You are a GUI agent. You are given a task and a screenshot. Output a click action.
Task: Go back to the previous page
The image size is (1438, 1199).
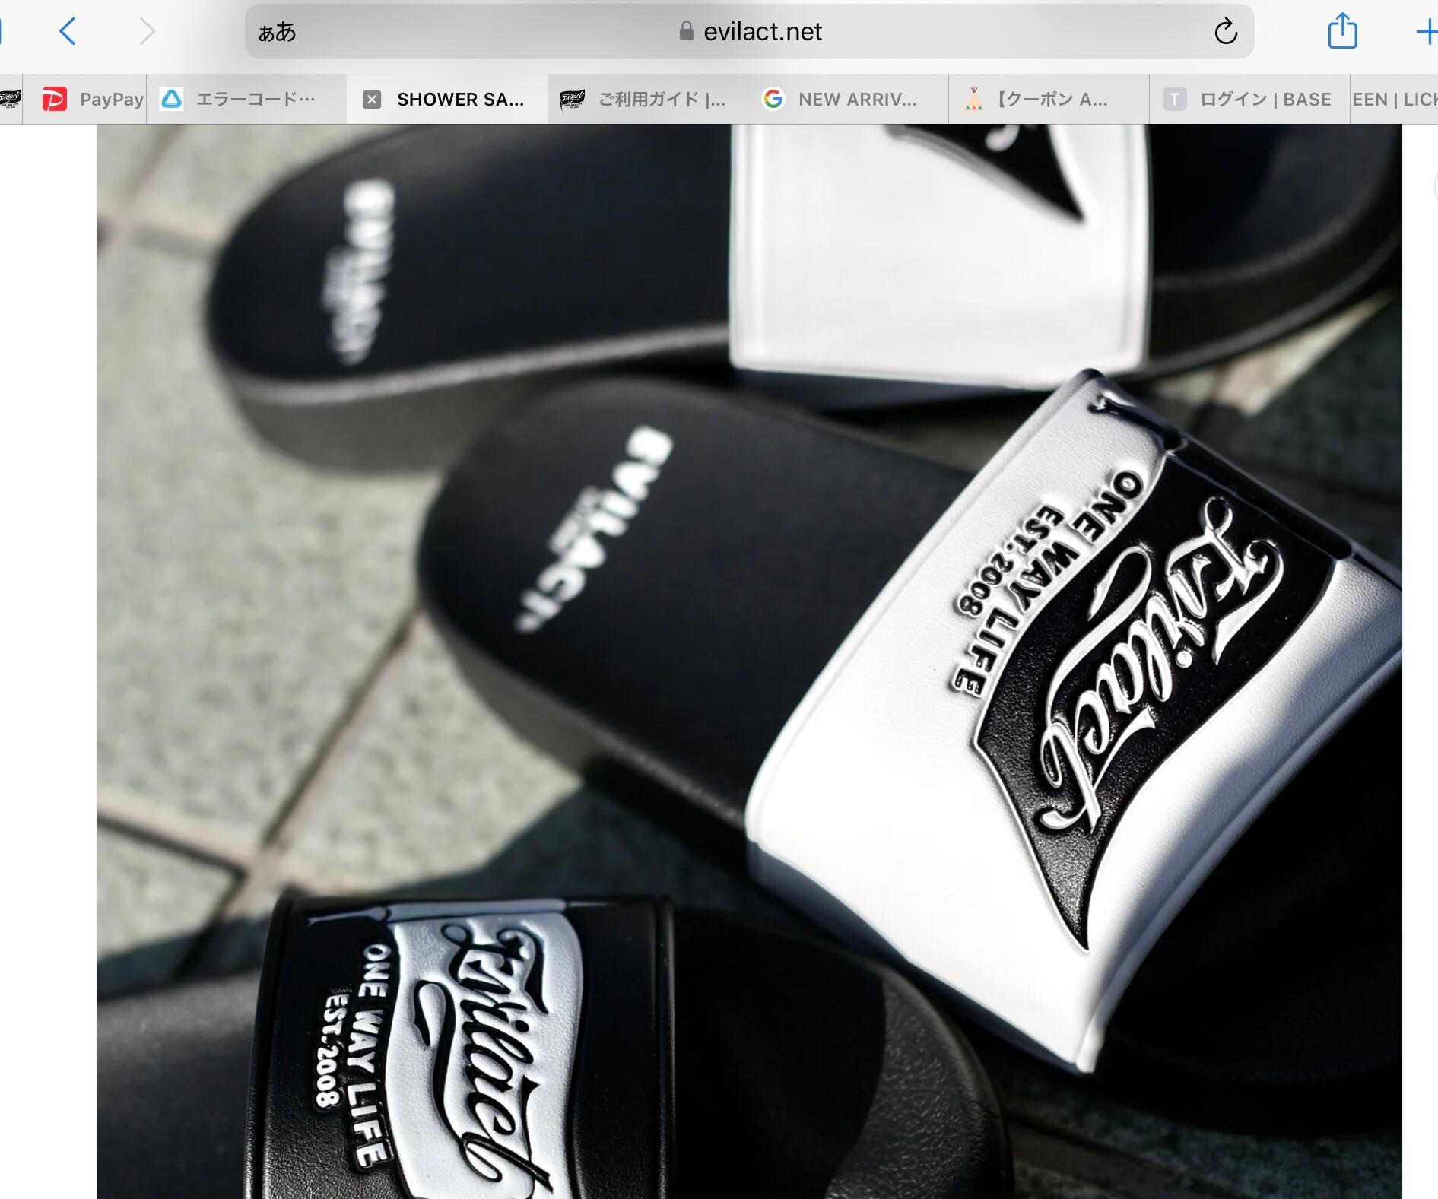(x=68, y=32)
